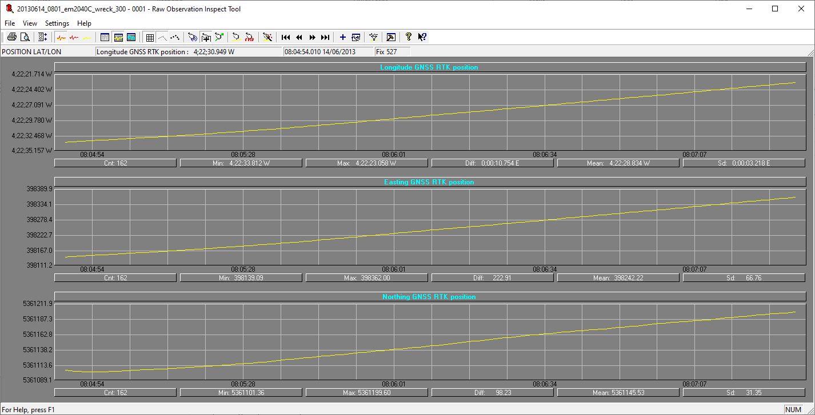815x415 pixels.
Task: Click the Easting Mean 398242.22 statistic box
Action: (x=618, y=278)
